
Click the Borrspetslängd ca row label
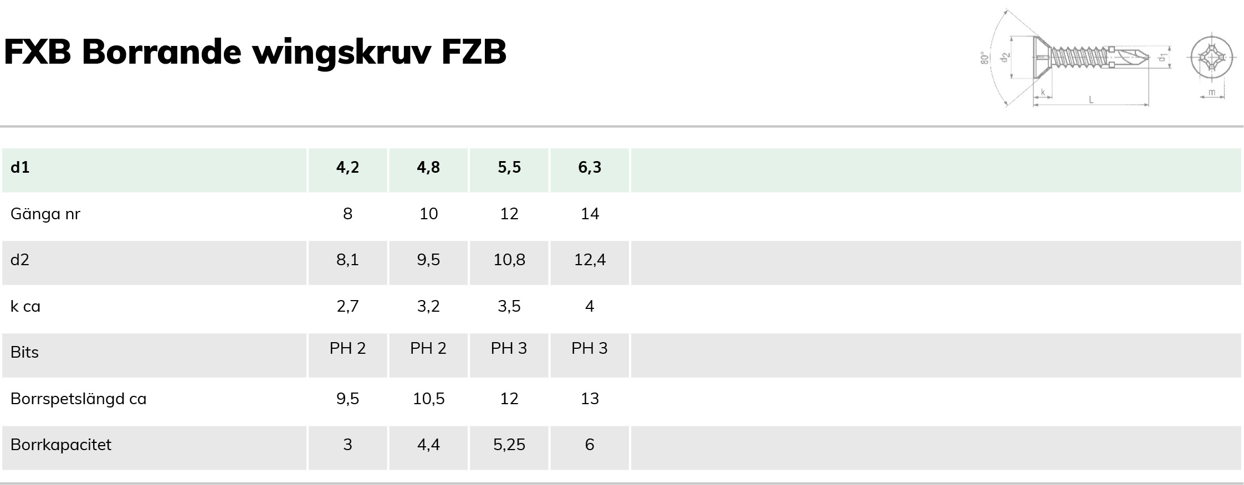78,399
